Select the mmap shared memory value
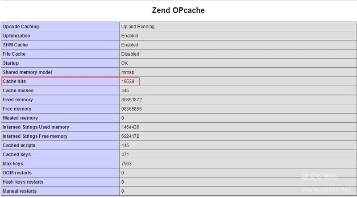Viewport: 357px width, 198px height. pos(128,72)
